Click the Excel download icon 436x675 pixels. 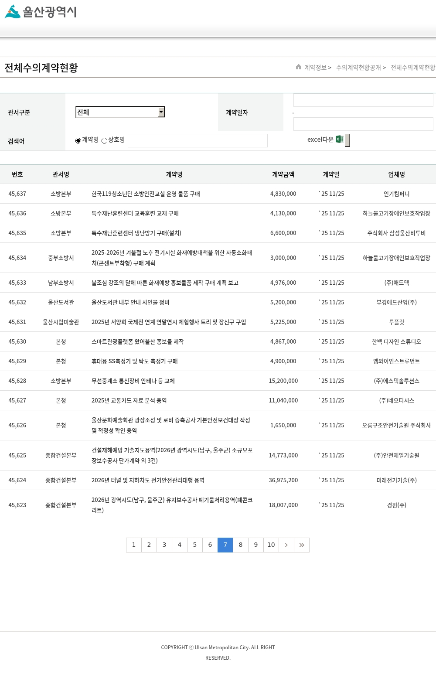(339, 140)
